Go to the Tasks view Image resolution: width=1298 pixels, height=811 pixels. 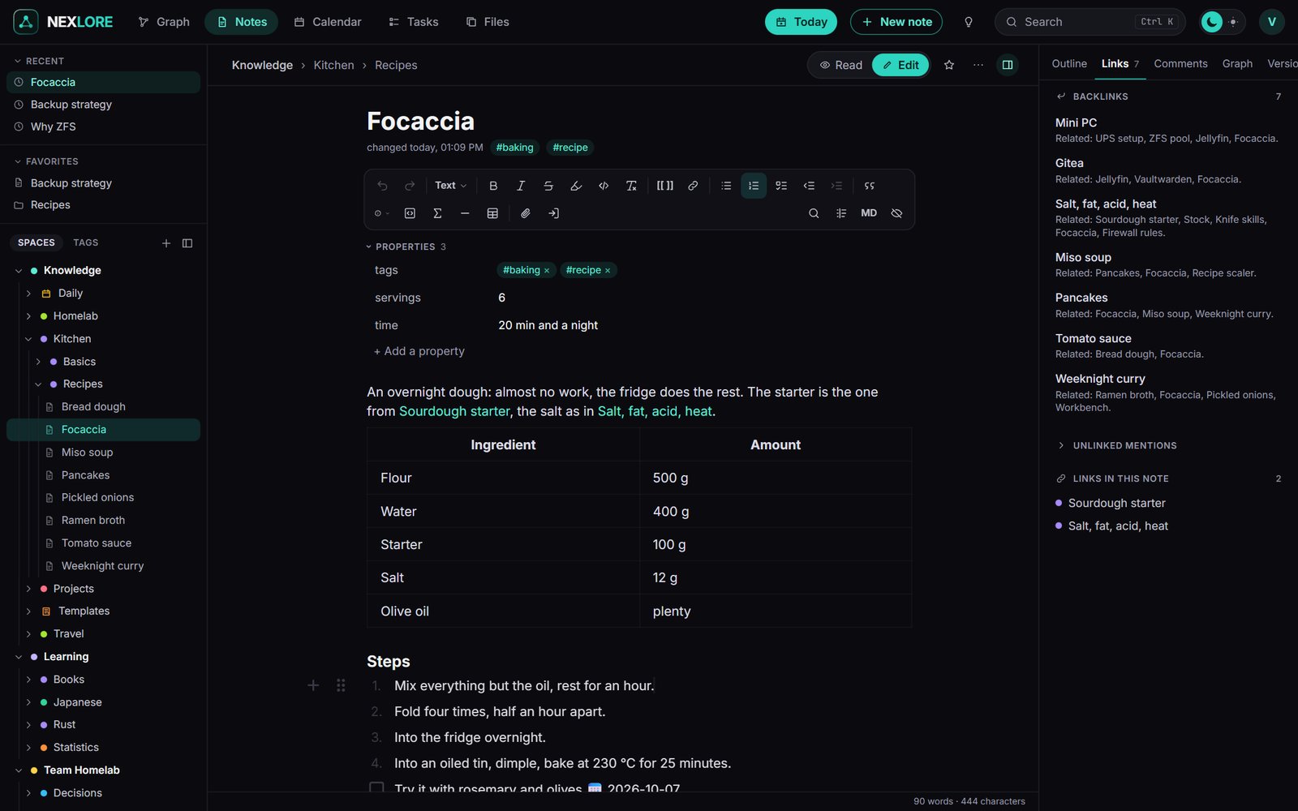[x=414, y=22]
